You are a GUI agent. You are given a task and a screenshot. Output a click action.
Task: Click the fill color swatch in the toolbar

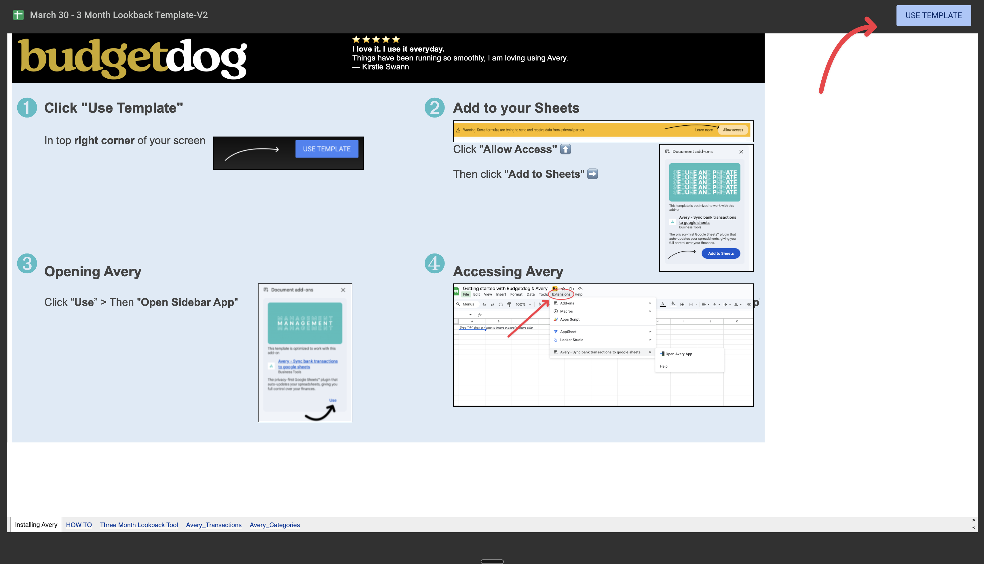pyautogui.click(x=674, y=304)
